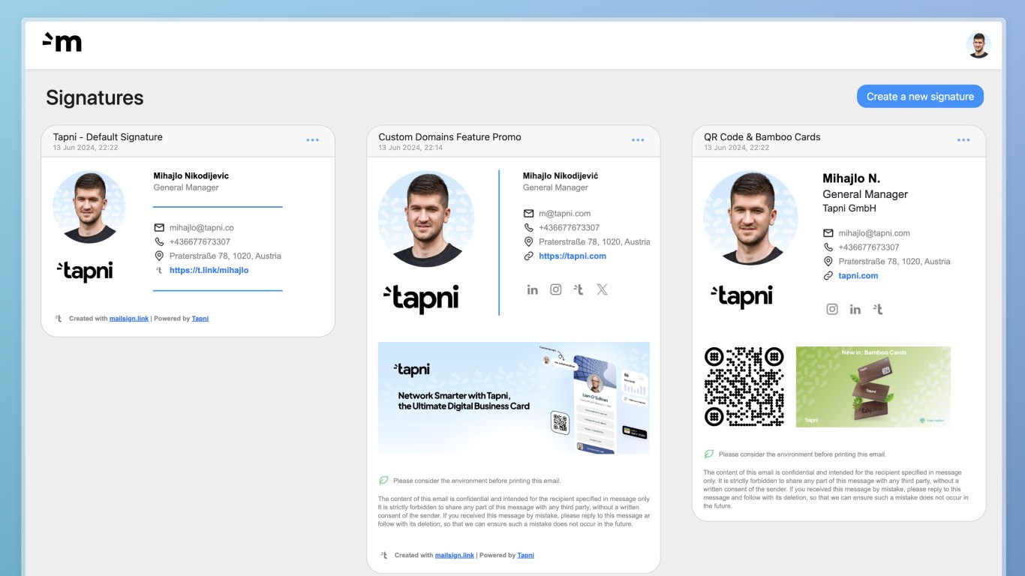Viewport: 1025px width, 576px height.
Task: Open the tapni.com link in QR Code card
Action: (858, 275)
